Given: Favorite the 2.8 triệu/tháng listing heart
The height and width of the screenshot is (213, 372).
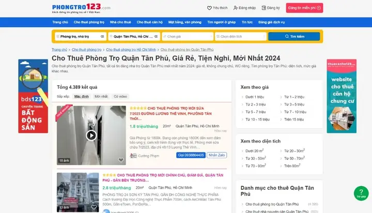Looking at the screenshot, I should [x=94, y=207].
